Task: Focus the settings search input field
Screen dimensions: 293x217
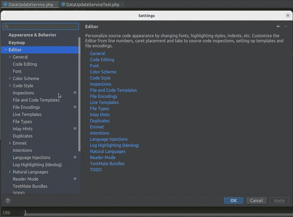Action: click(41, 26)
